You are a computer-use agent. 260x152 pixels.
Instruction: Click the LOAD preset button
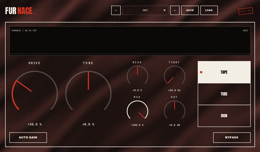[209, 10]
